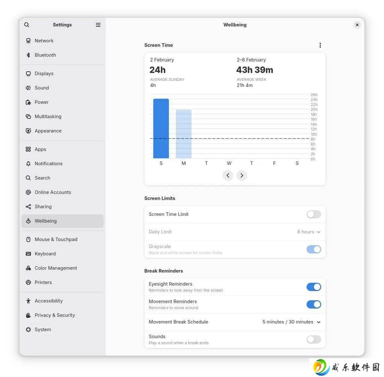Select Privacy & Security in sidebar
This screenshot has height=377, width=384.
[x=62, y=315]
